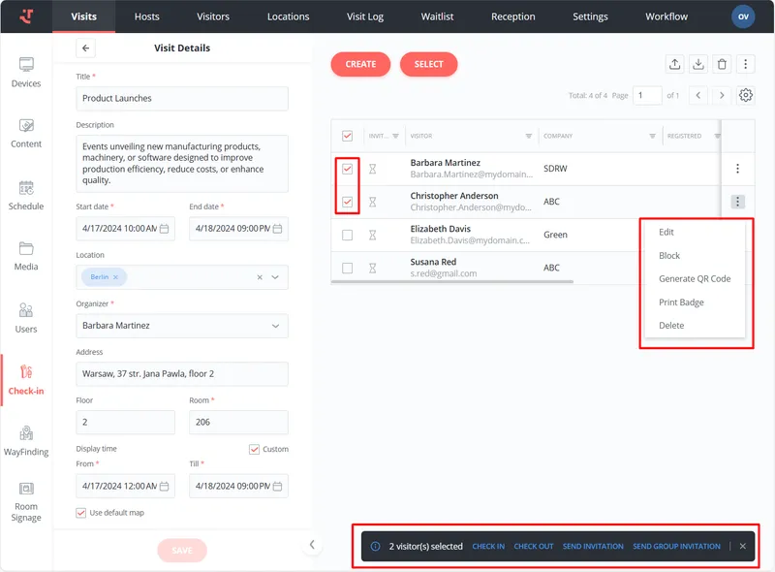This screenshot has height=572, width=775.
Task: Close the visitors selected notification bar
Action: click(743, 546)
